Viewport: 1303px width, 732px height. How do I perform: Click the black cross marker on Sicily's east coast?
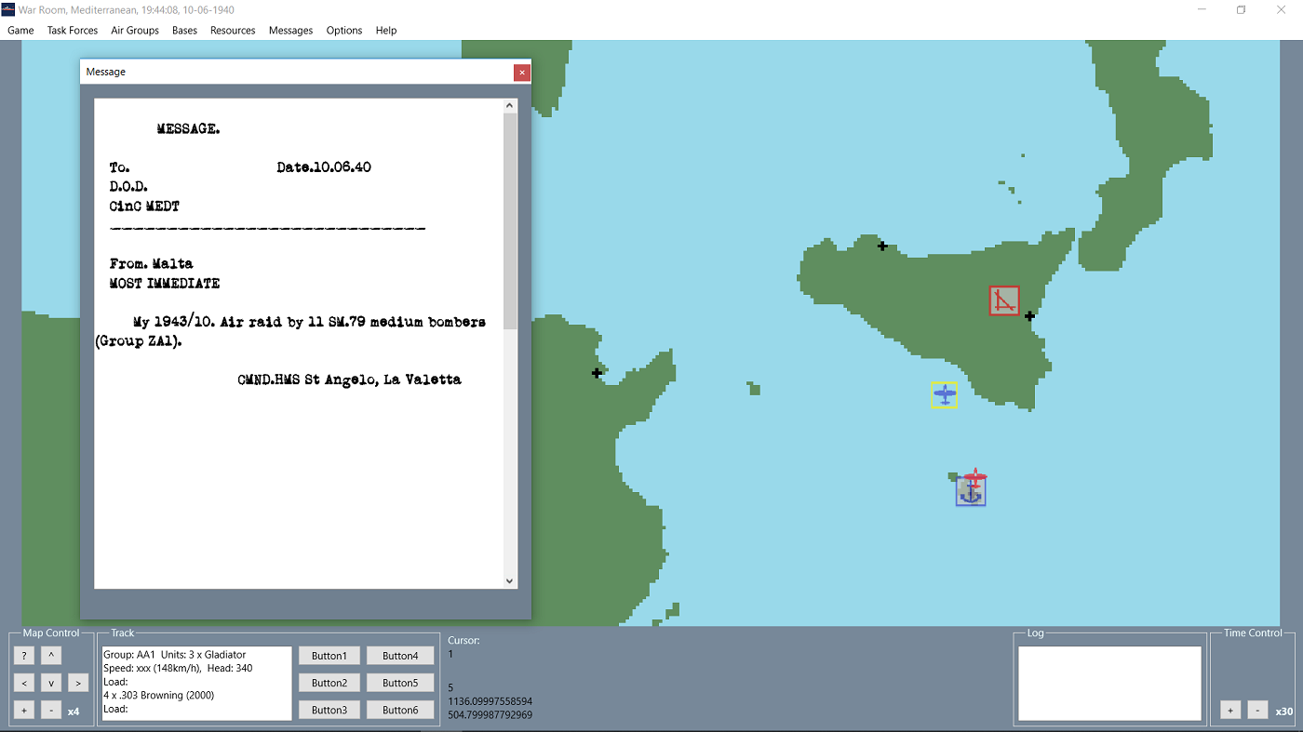(1029, 316)
